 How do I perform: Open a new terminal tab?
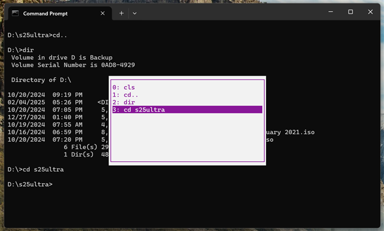(121, 14)
